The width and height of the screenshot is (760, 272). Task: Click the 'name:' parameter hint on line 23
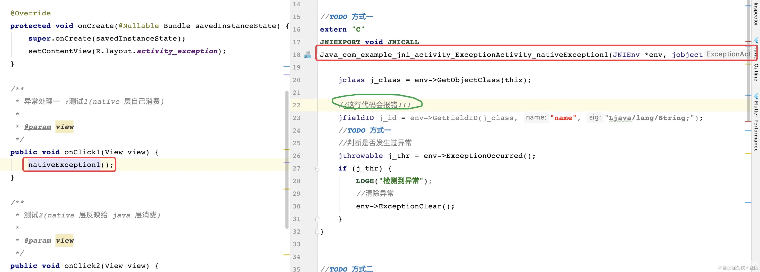click(x=536, y=118)
